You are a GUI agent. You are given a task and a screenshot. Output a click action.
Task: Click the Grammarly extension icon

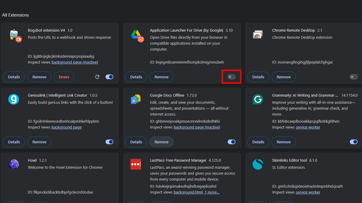coord(258,100)
